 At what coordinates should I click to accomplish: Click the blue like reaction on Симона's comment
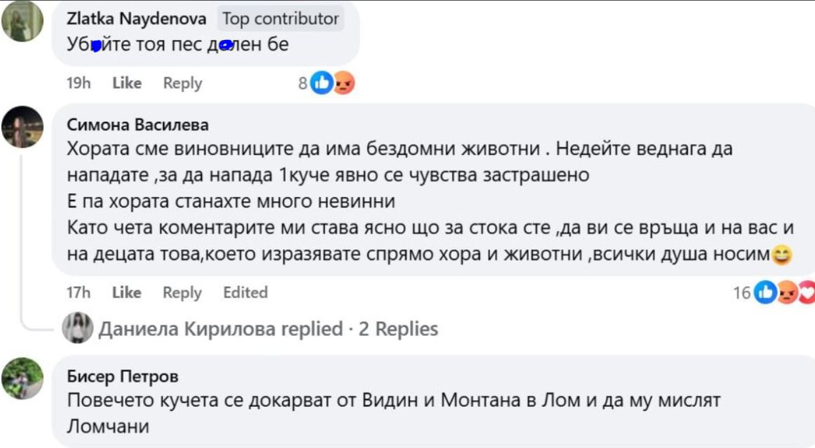pyautogui.click(x=765, y=292)
